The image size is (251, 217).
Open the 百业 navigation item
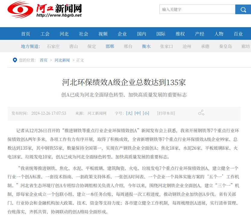pyautogui.click(x=238, y=34)
